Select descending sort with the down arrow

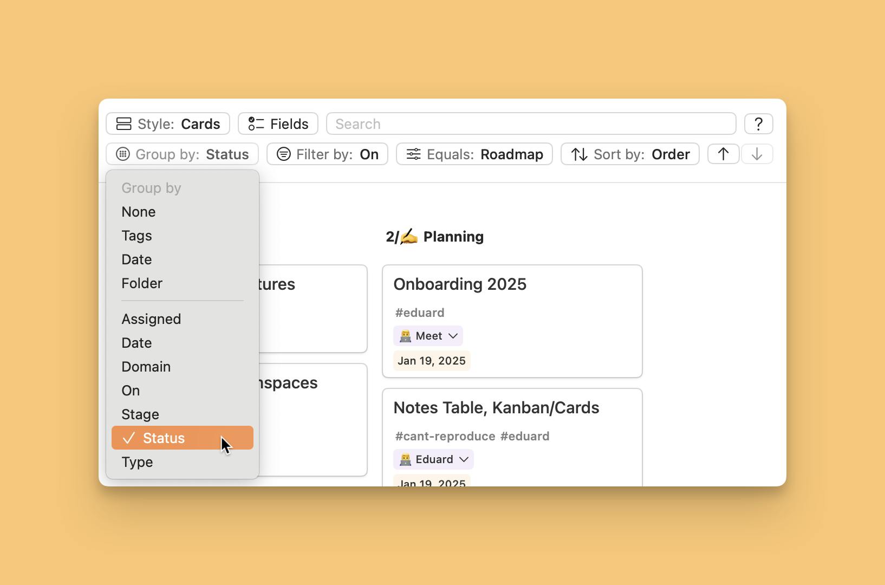coord(757,154)
